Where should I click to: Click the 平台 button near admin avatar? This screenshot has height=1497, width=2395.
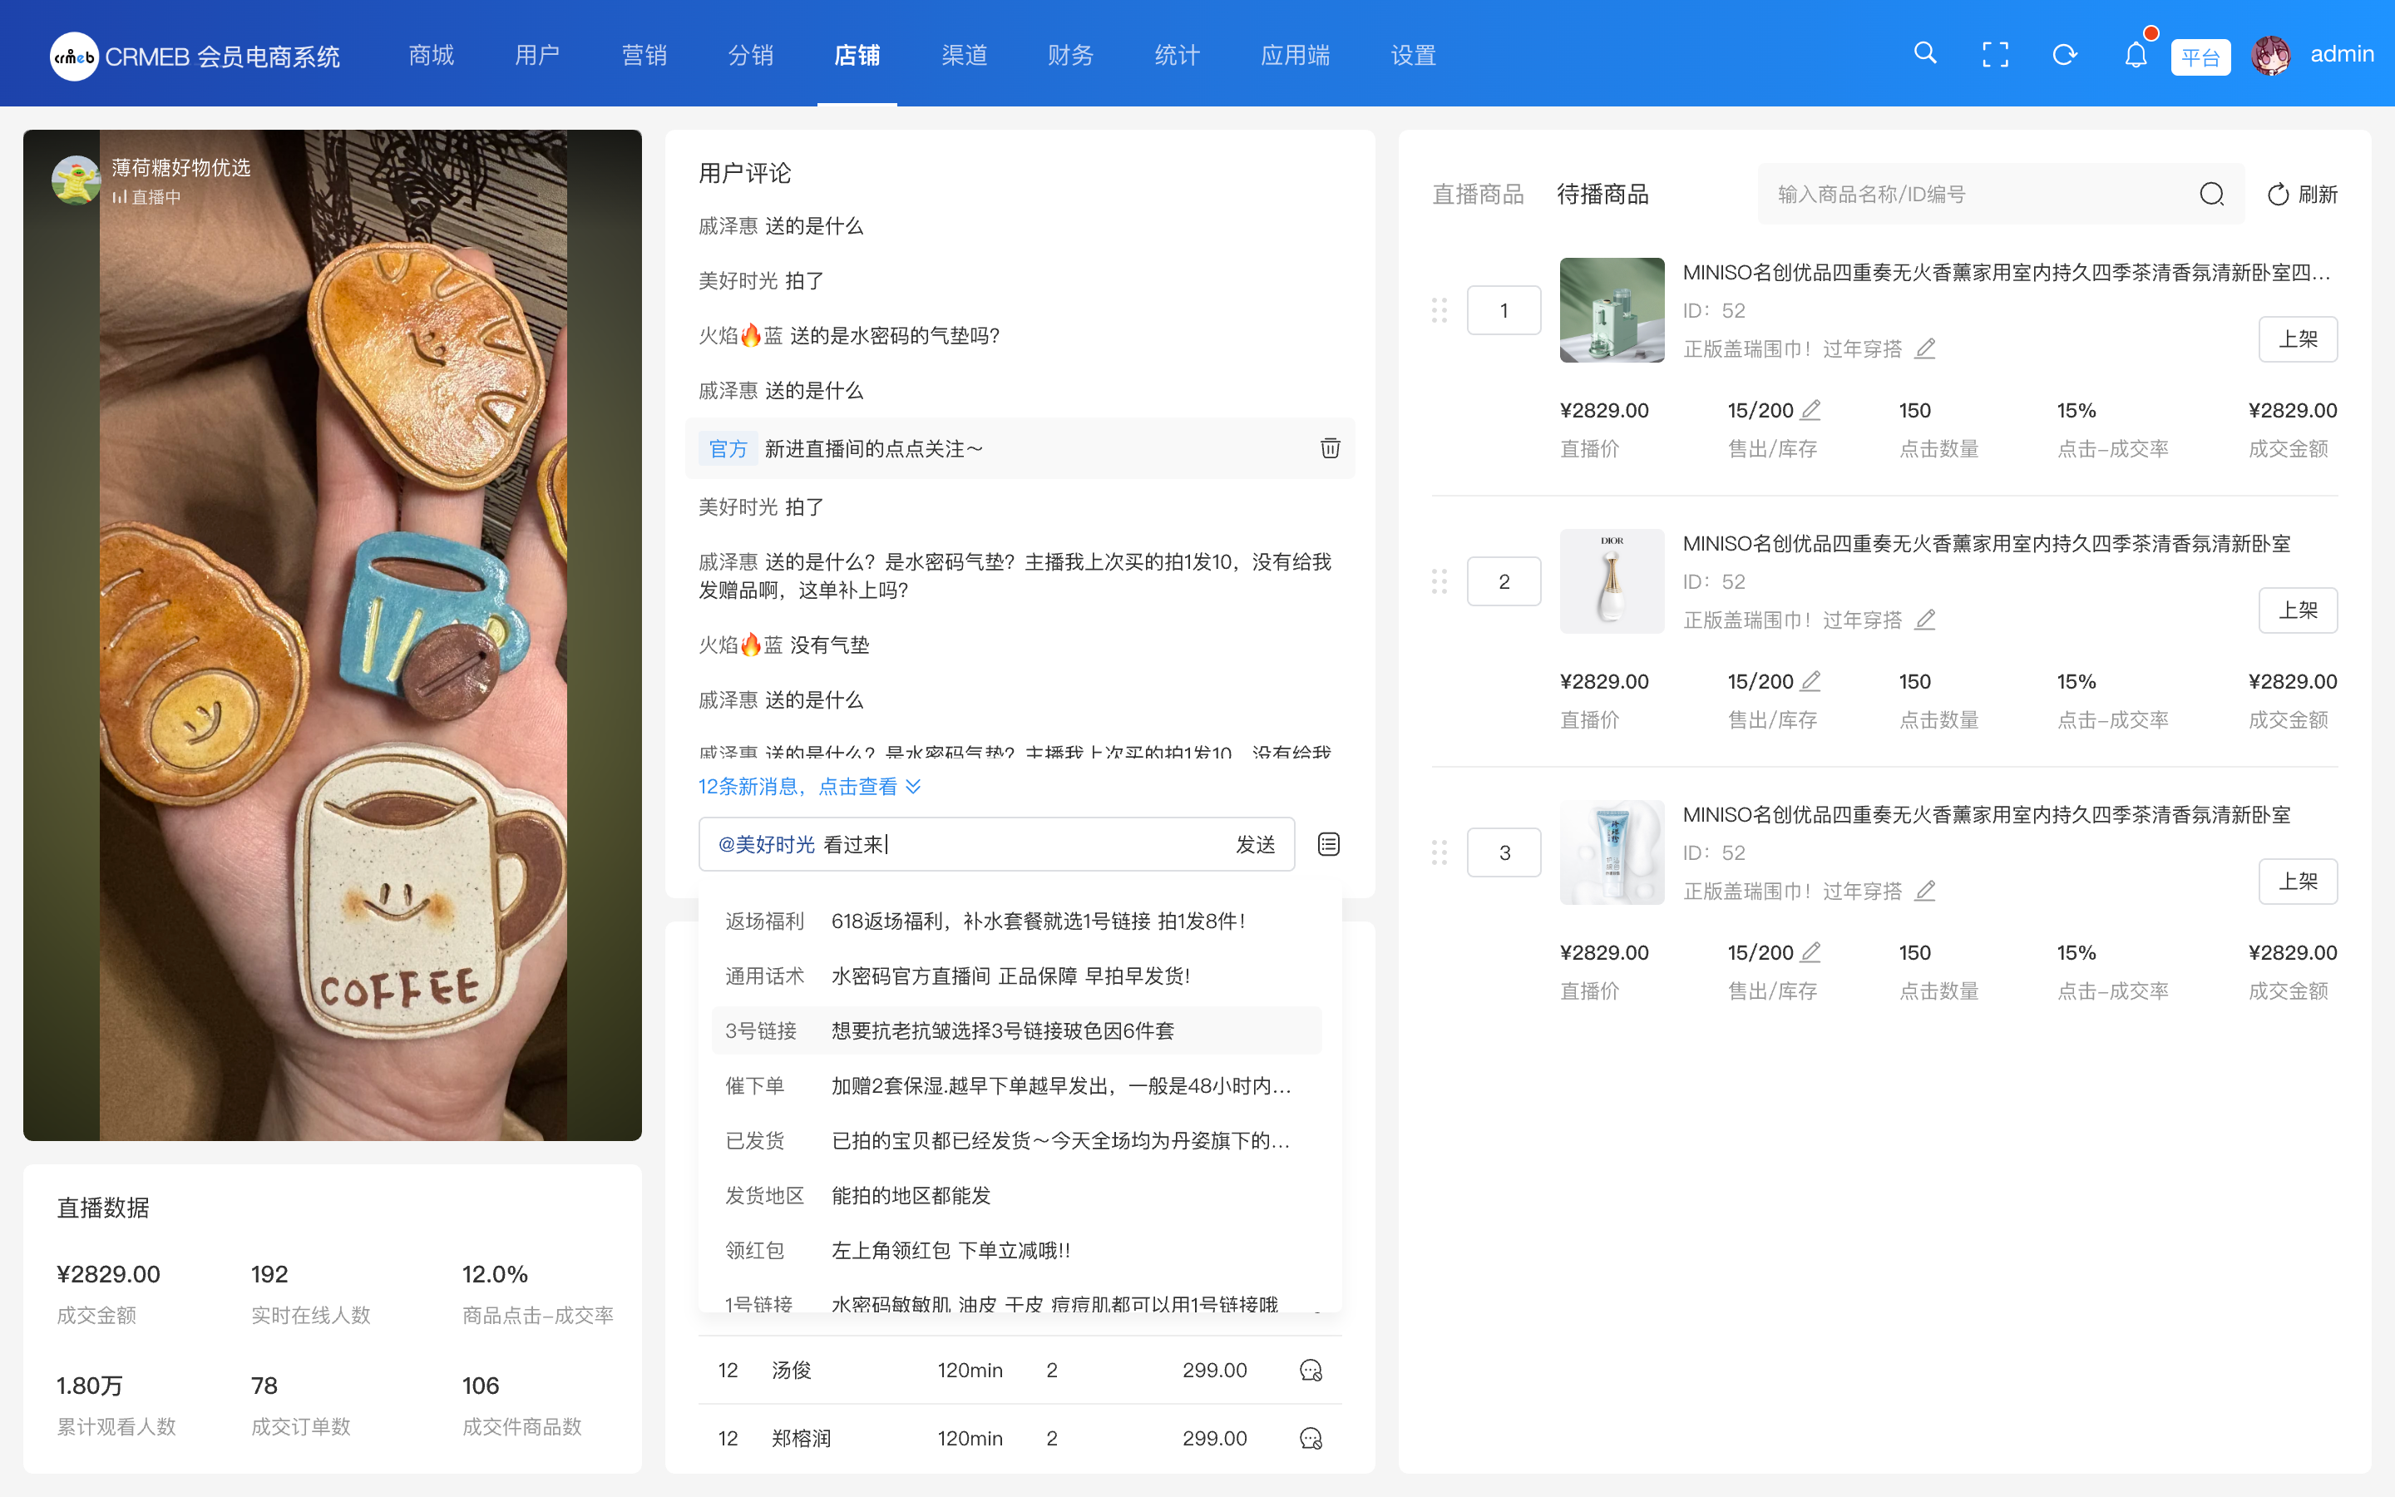tap(2201, 57)
